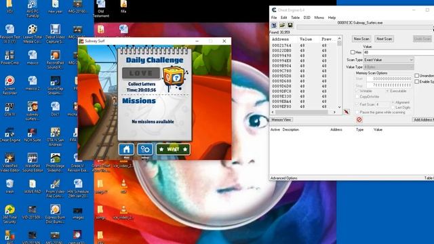Viewport: 434px width, 244px height.
Task: Expand the Scan Type dropdown
Action: point(389,60)
